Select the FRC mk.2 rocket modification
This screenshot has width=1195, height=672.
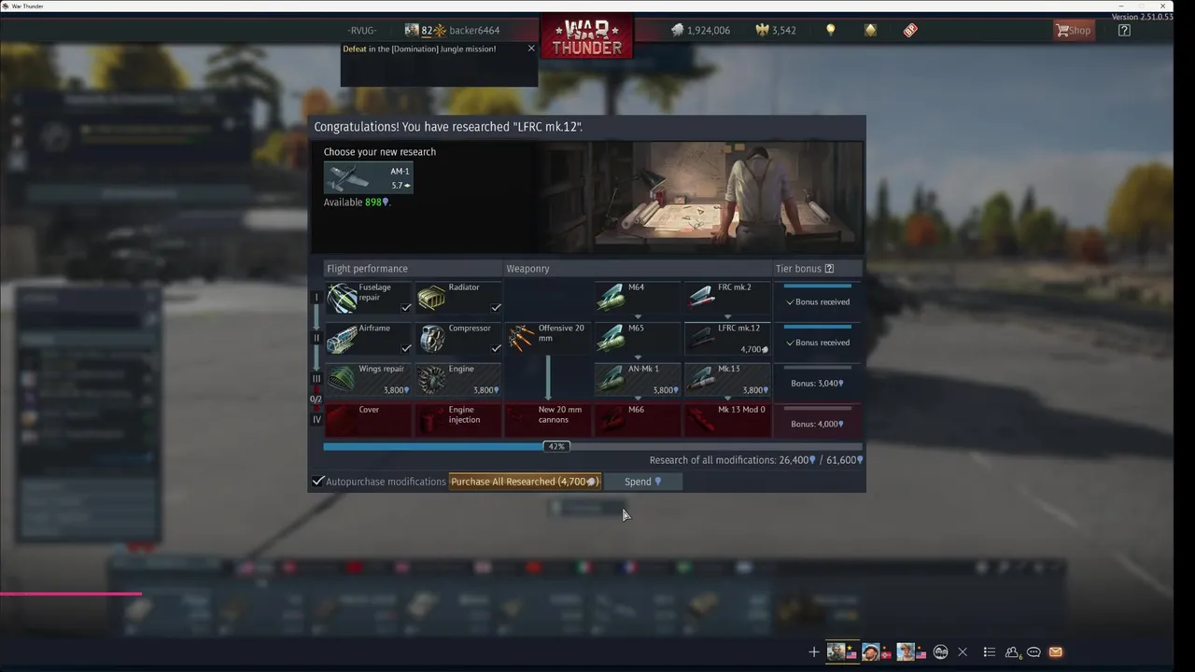(727, 299)
